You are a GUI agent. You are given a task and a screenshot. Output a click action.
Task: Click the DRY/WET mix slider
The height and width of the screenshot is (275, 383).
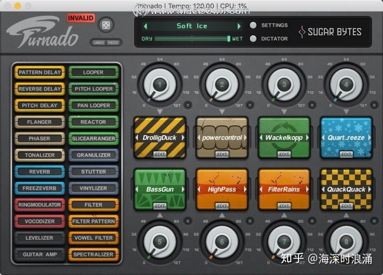pyautogui.click(x=192, y=38)
